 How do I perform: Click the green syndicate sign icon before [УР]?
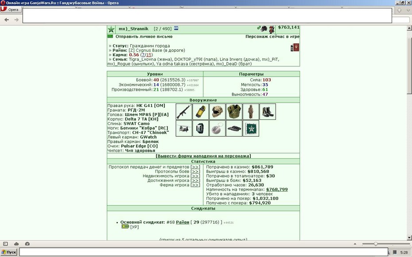point(125,226)
